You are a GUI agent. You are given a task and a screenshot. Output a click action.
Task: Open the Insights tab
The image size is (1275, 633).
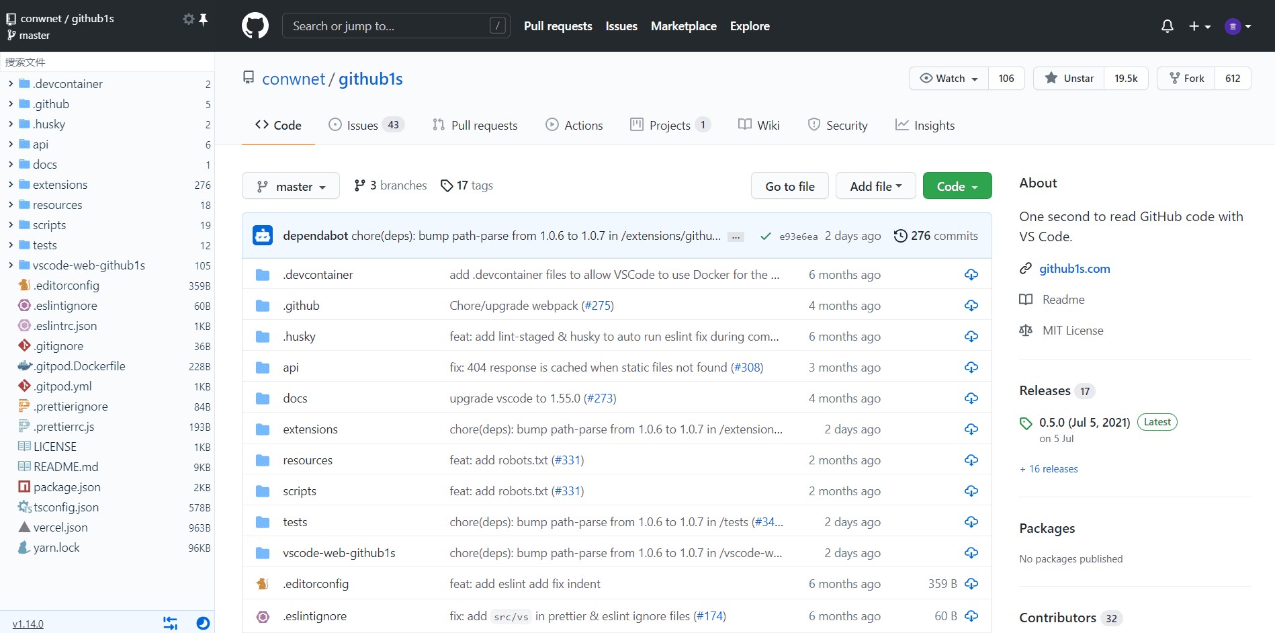(925, 125)
